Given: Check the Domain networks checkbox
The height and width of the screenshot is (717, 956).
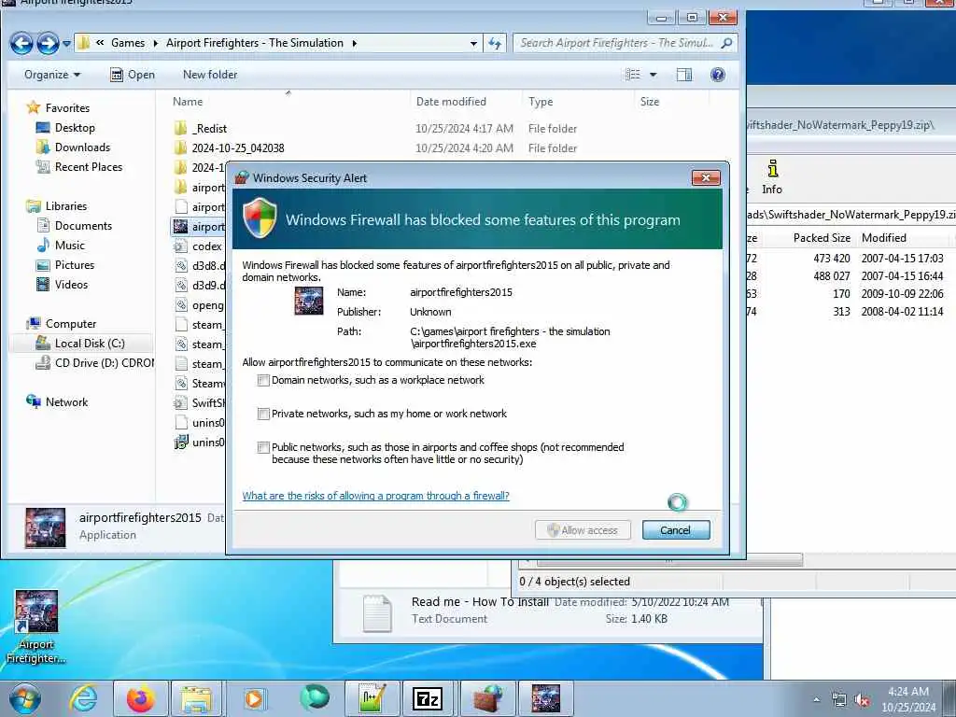Looking at the screenshot, I should pos(263,381).
